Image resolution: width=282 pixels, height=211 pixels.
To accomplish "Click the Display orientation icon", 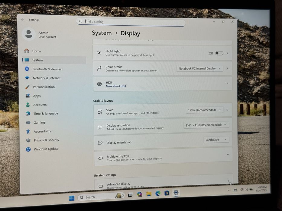I will (100, 143).
